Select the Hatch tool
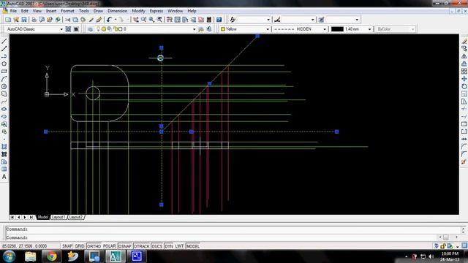 (4, 147)
